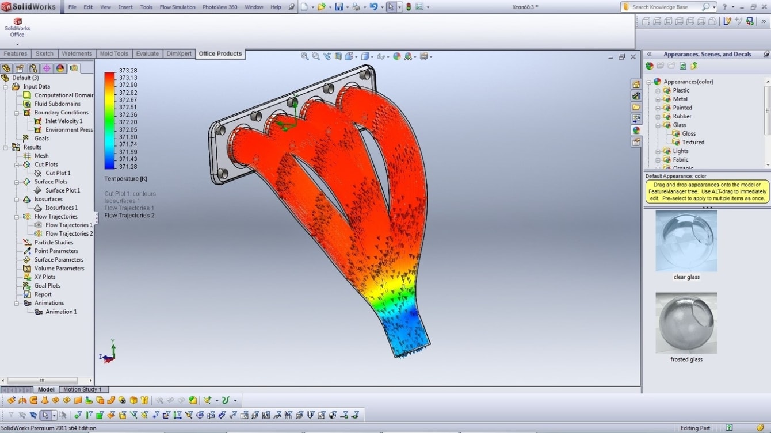Click the File Explorer folder icon in task pane
The width and height of the screenshot is (771, 433).
(636, 107)
